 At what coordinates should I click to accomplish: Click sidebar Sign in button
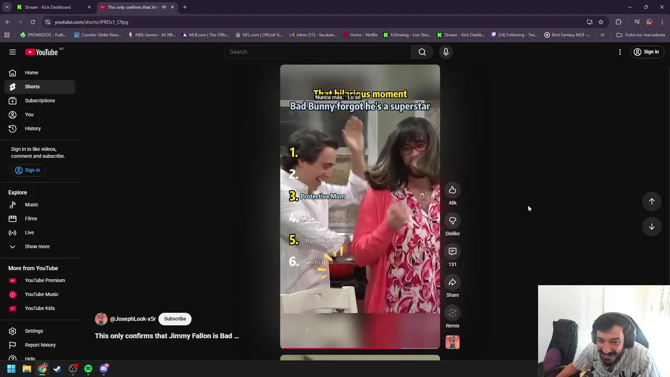tap(27, 170)
